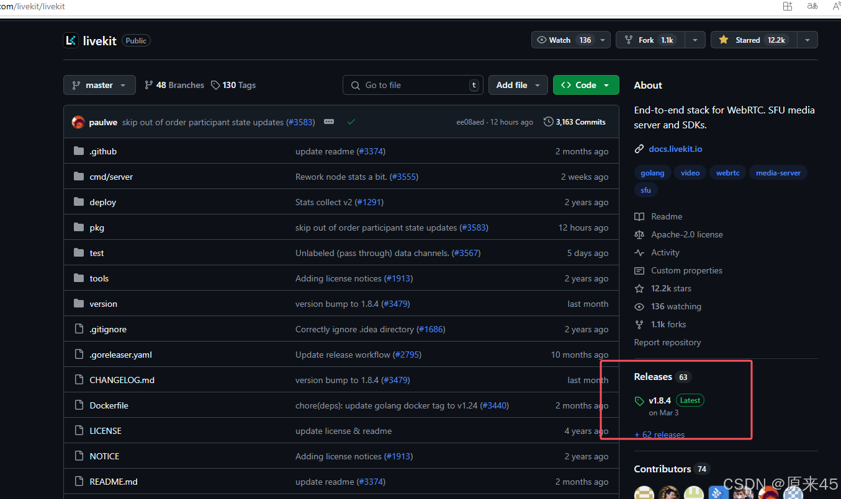The image size is (841, 499).
Task: Expand the Fork options dropdown arrow
Action: (695, 40)
